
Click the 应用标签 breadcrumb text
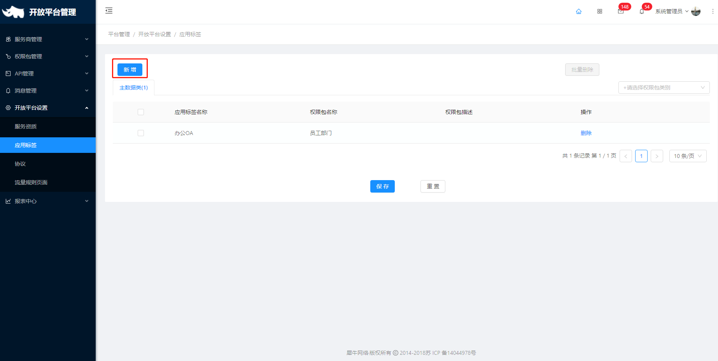tap(190, 34)
